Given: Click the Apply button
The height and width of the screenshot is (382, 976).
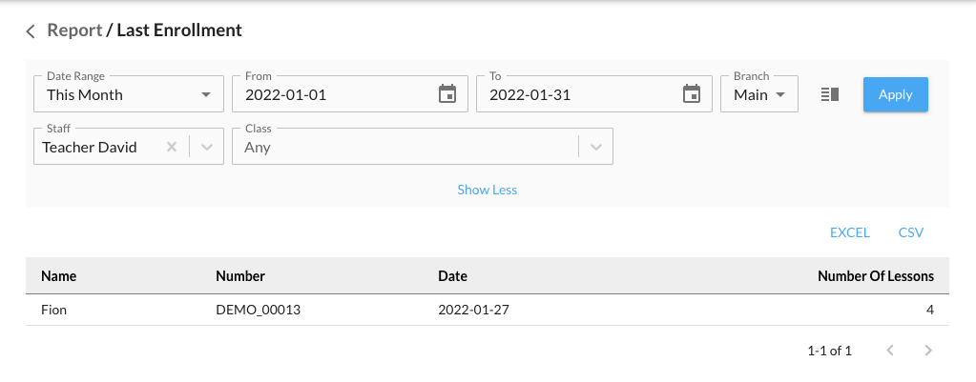Looking at the screenshot, I should point(895,94).
